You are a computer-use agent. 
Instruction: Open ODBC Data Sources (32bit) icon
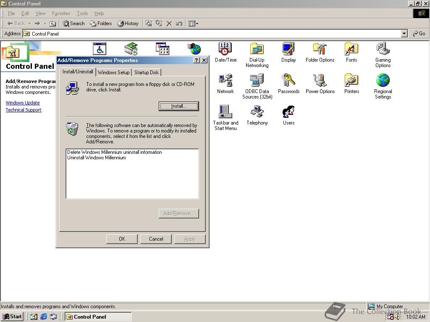(257, 86)
